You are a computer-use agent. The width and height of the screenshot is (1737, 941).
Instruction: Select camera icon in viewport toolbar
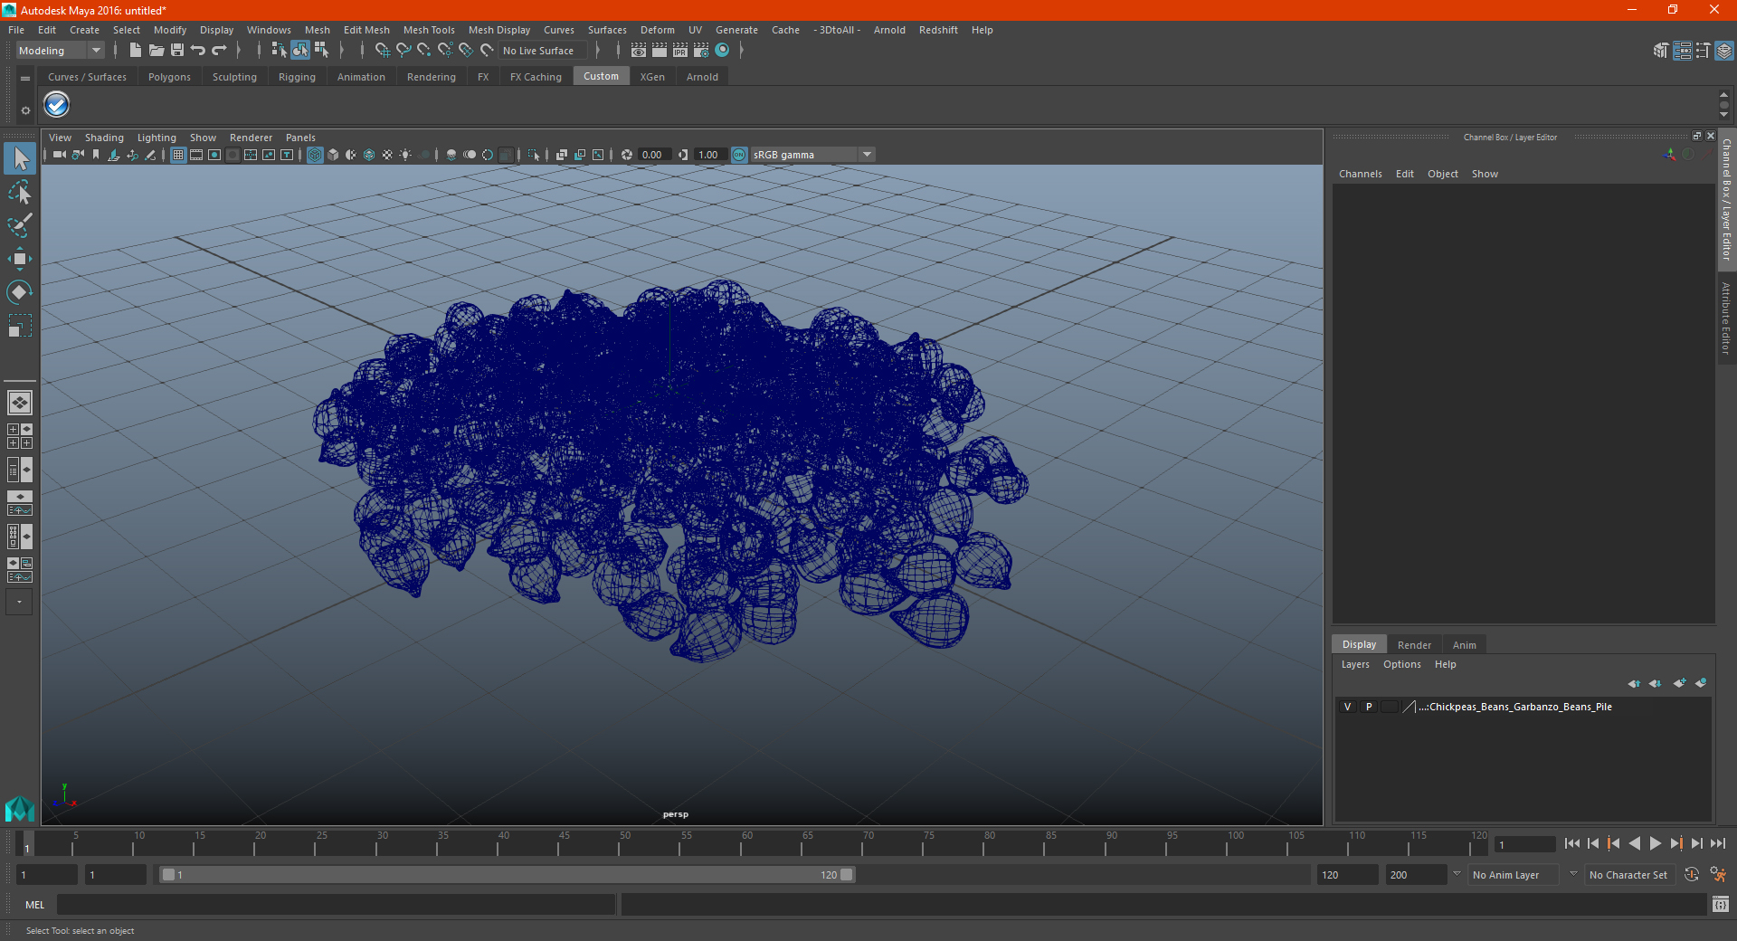(x=60, y=155)
